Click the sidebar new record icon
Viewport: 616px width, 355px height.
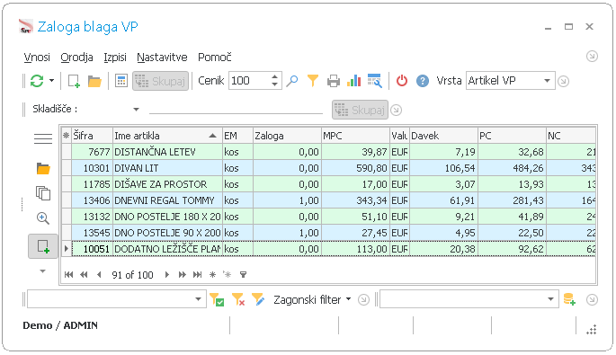[x=43, y=246]
